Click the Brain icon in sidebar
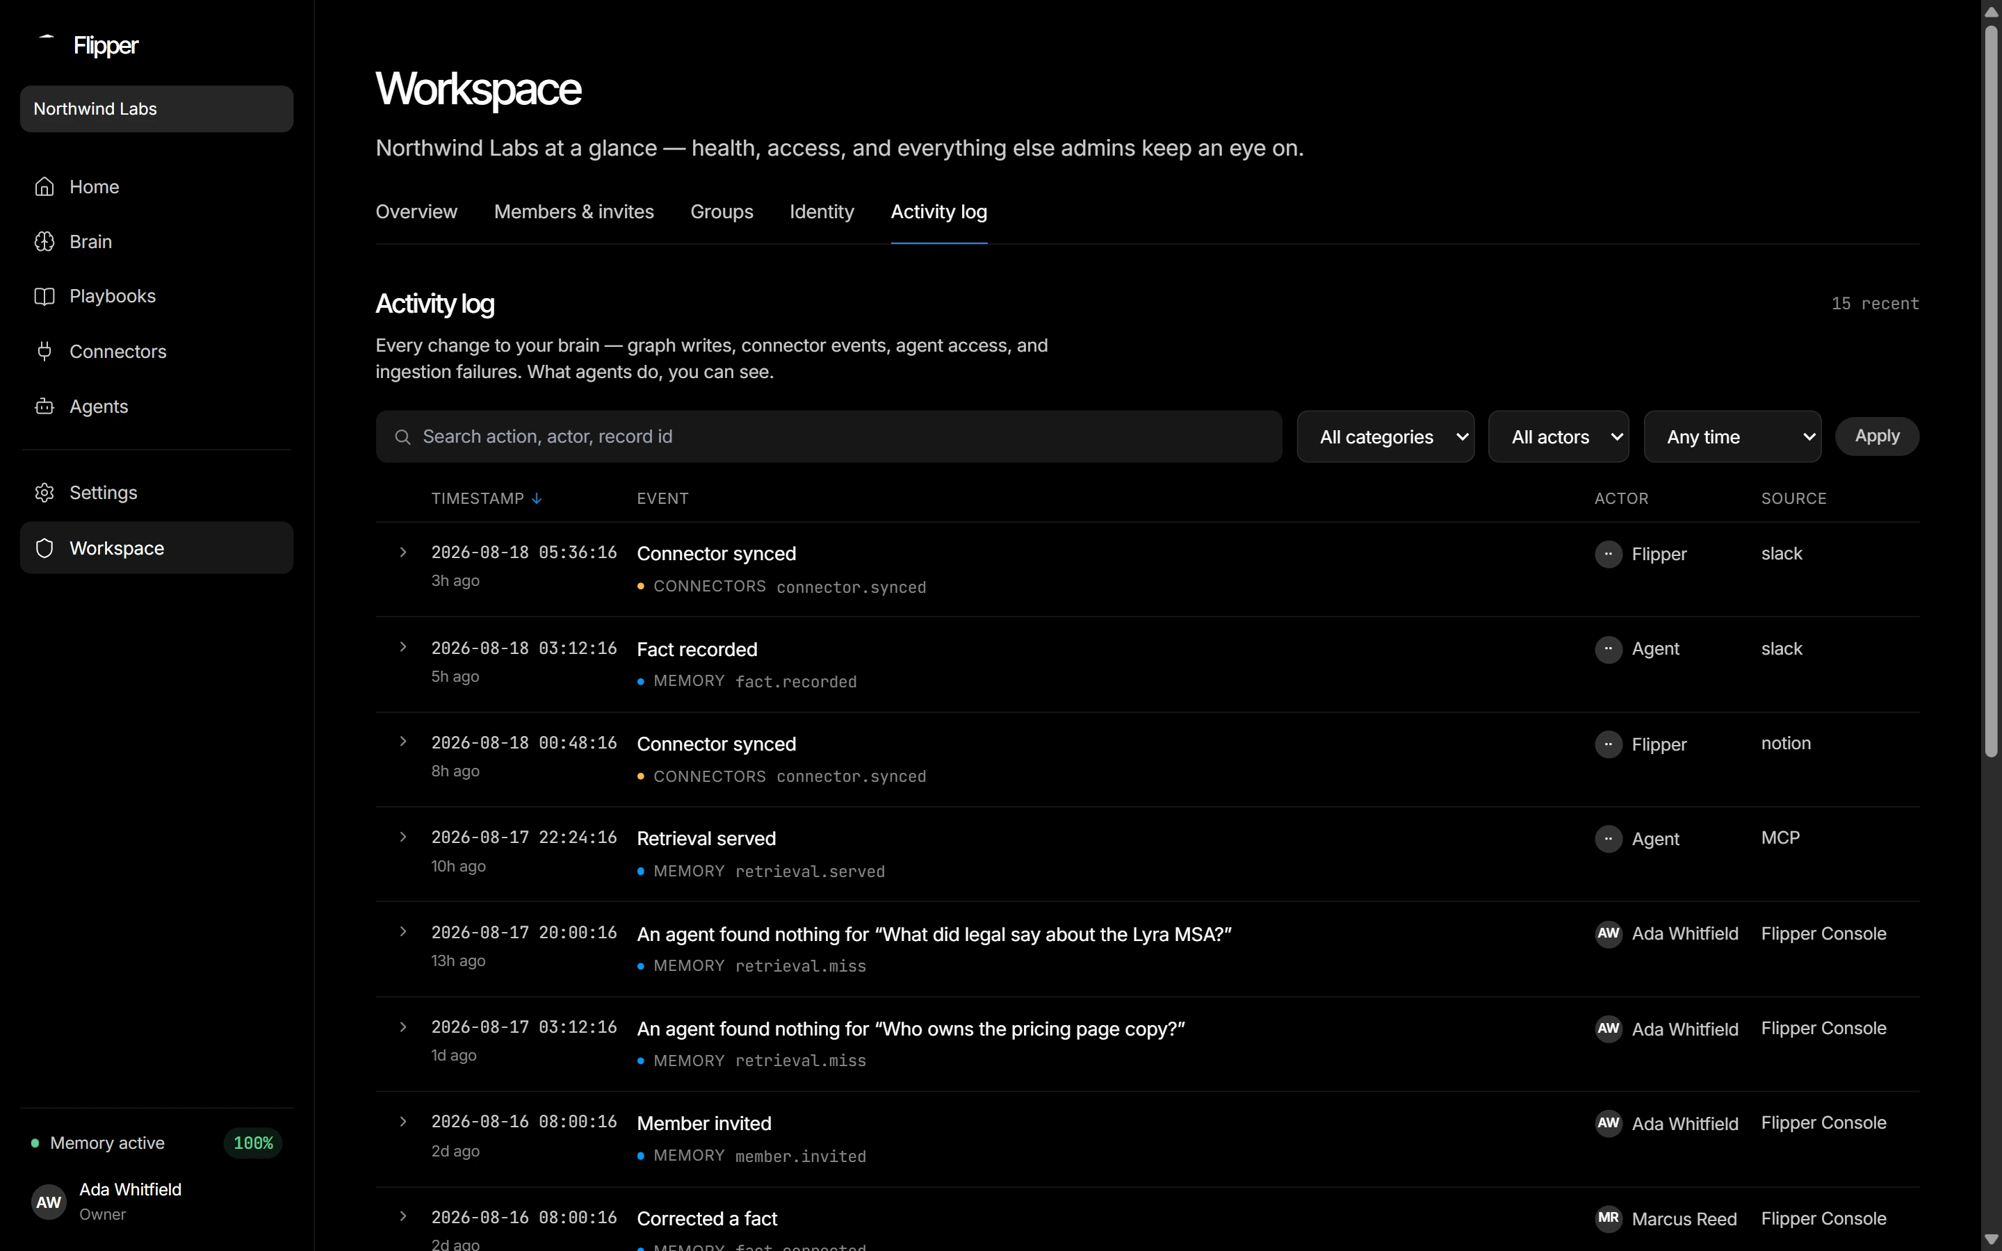The height and width of the screenshot is (1251, 2002). (44, 242)
